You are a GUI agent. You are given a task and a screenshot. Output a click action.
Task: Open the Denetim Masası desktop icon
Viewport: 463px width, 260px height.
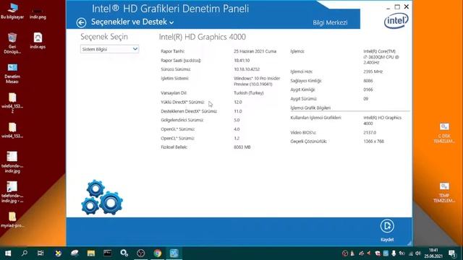point(12,74)
